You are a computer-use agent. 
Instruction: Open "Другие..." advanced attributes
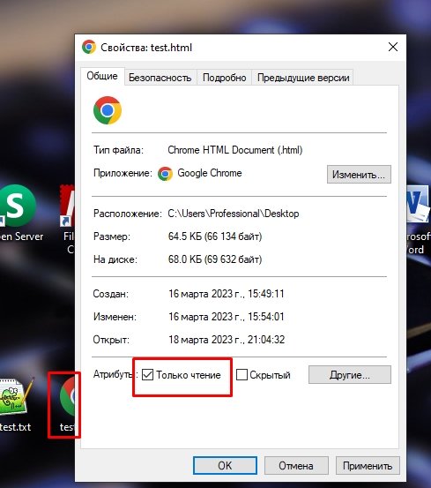(x=350, y=375)
